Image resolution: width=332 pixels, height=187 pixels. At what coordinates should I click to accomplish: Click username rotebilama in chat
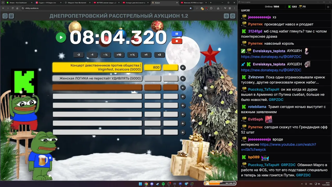[x=257, y=107]
